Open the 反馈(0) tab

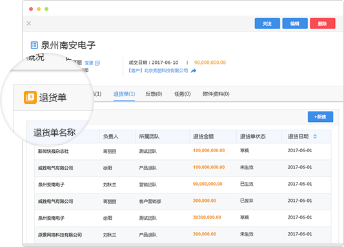(x=154, y=94)
